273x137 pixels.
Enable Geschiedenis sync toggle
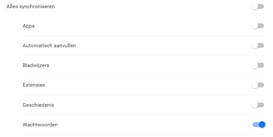pyautogui.click(x=258, y=105)
